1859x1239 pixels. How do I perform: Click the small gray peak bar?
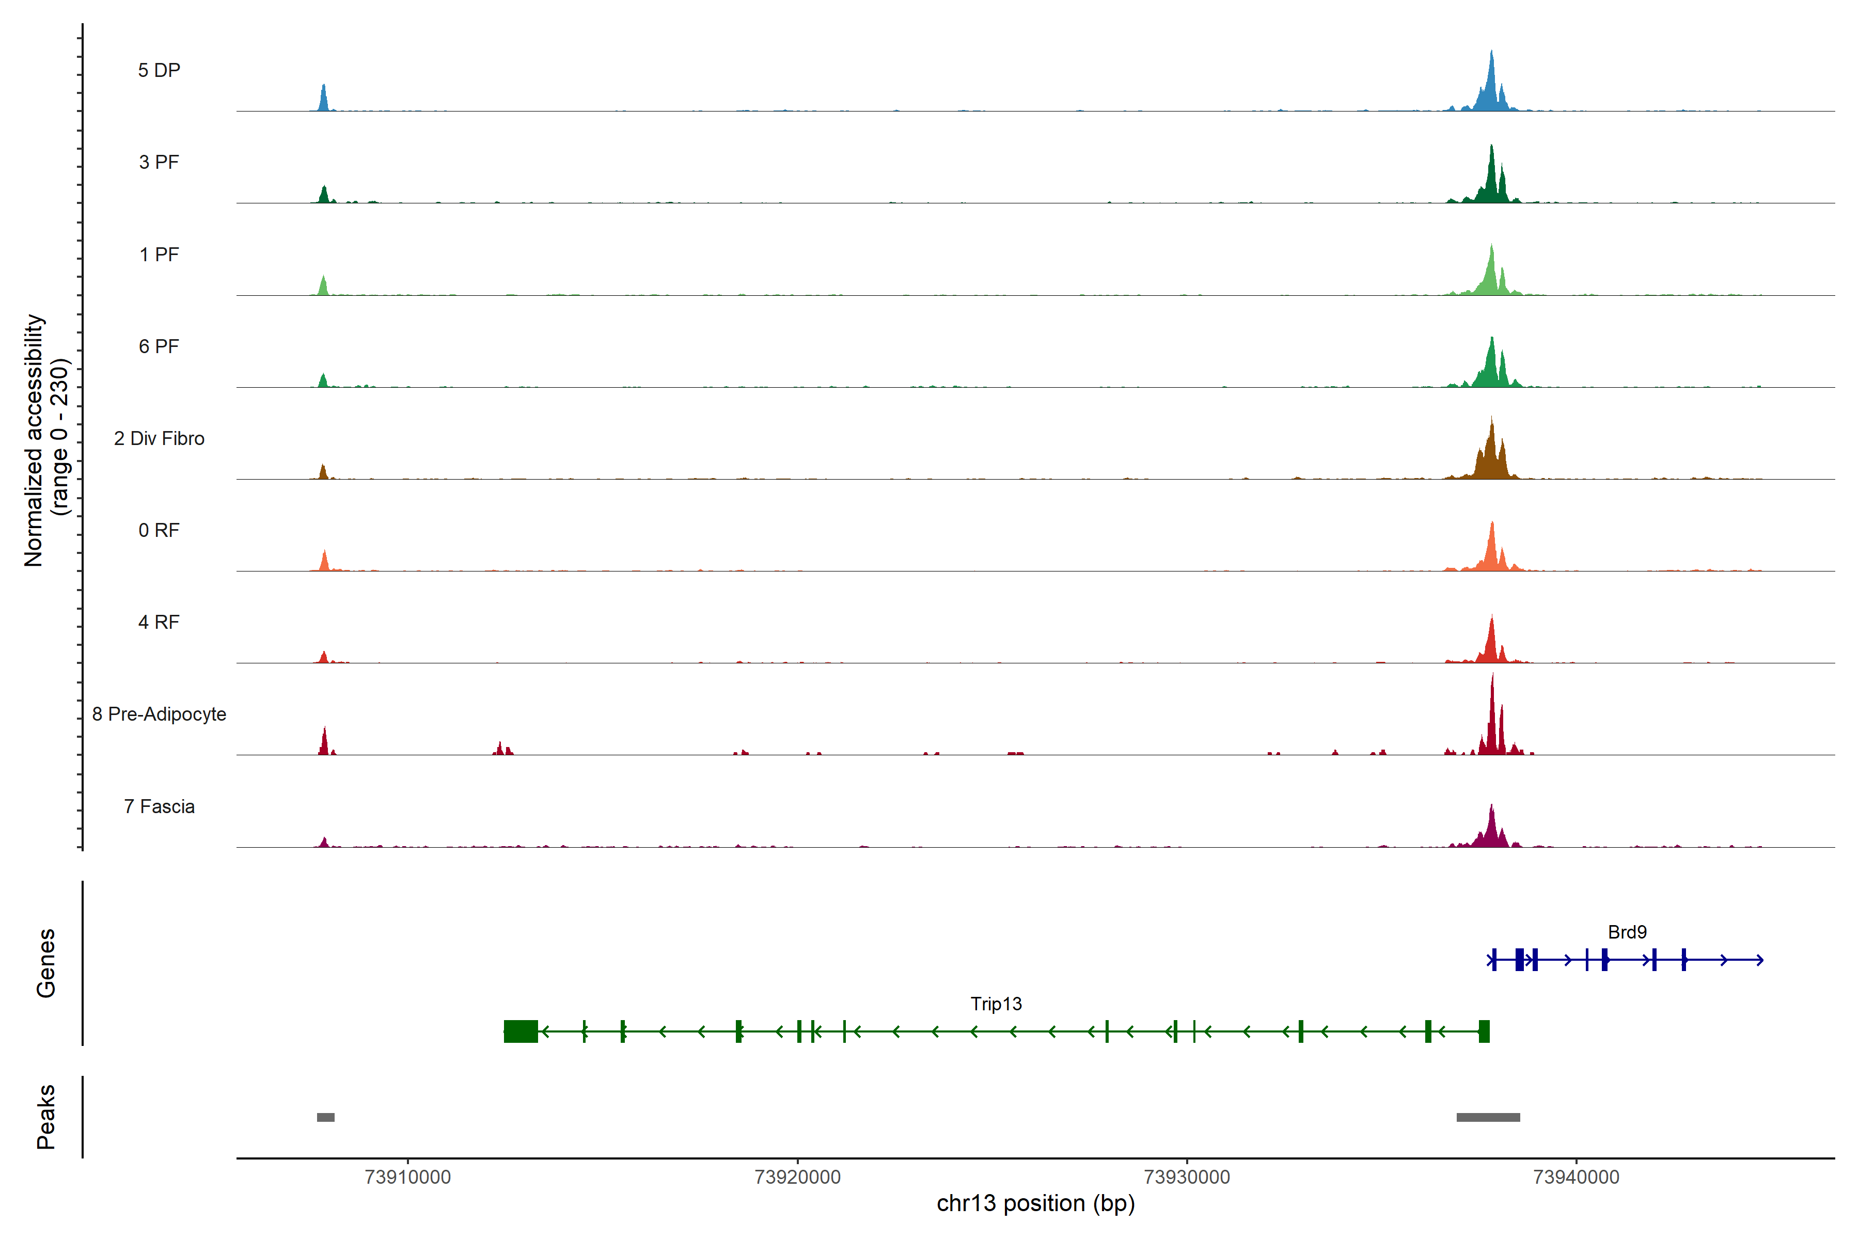tap(326, 1117)
